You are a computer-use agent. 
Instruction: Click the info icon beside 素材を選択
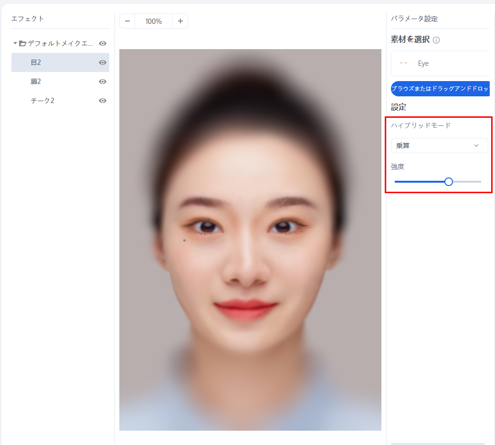pyautogui.click(x=436, y=40)
